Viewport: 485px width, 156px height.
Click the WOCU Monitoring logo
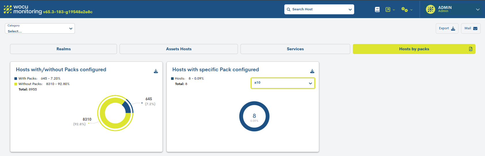(23, 9)
